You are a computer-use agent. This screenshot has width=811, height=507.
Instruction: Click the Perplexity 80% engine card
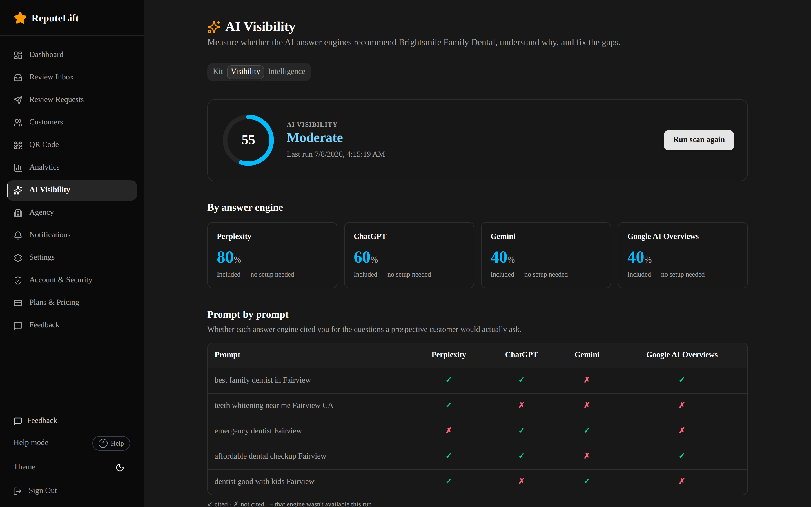272,255
